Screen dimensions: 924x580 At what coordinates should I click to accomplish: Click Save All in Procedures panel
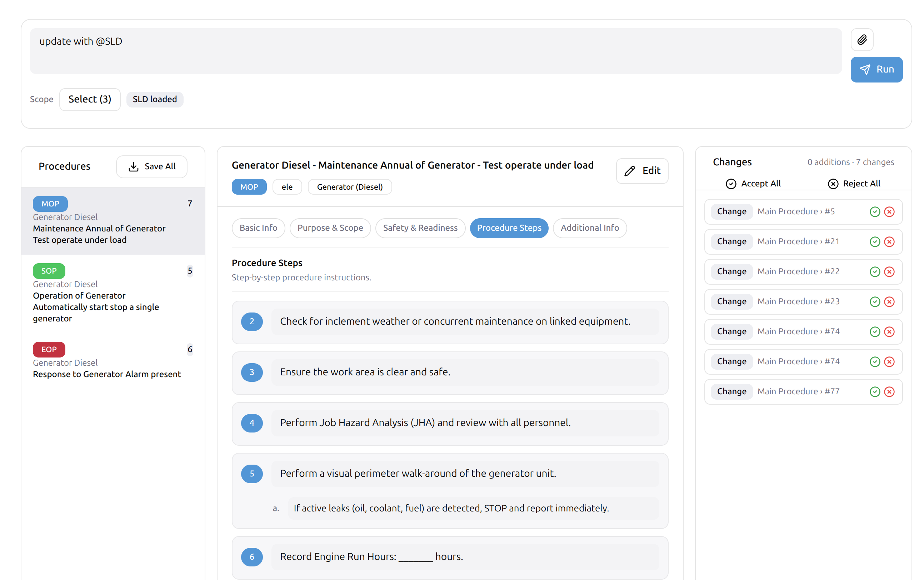(151, 166)
